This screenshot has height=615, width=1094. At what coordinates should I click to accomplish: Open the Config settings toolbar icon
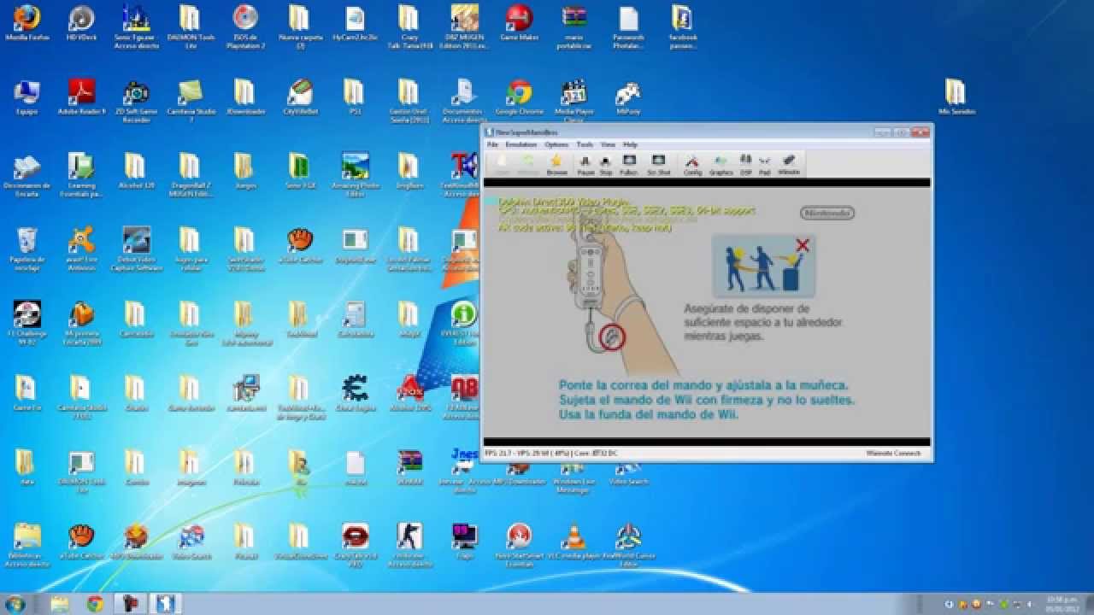pos(692,163)
